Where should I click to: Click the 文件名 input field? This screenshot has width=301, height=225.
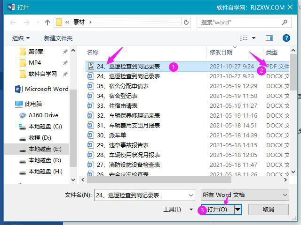(141, 195)
